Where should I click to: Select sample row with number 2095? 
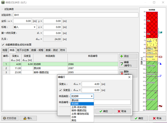[x=60, y=72]
